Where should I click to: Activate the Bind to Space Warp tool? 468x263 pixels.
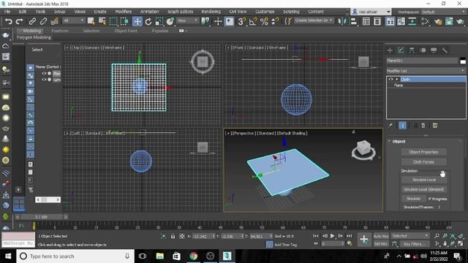(54, 21)
